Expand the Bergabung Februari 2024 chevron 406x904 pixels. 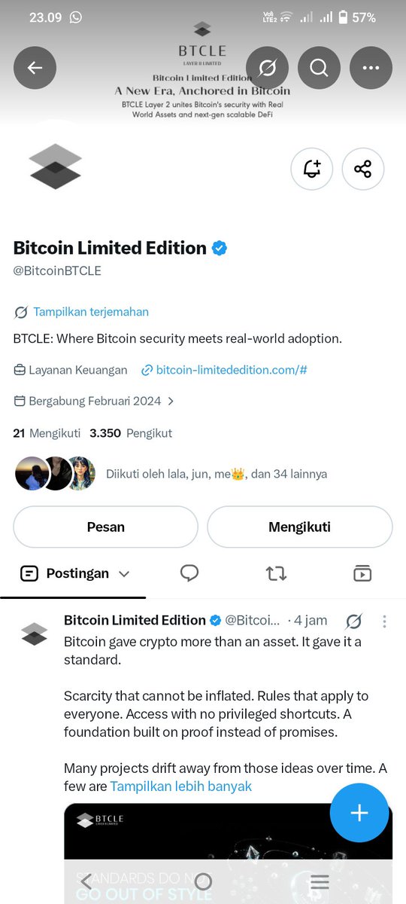pos(171,402)
